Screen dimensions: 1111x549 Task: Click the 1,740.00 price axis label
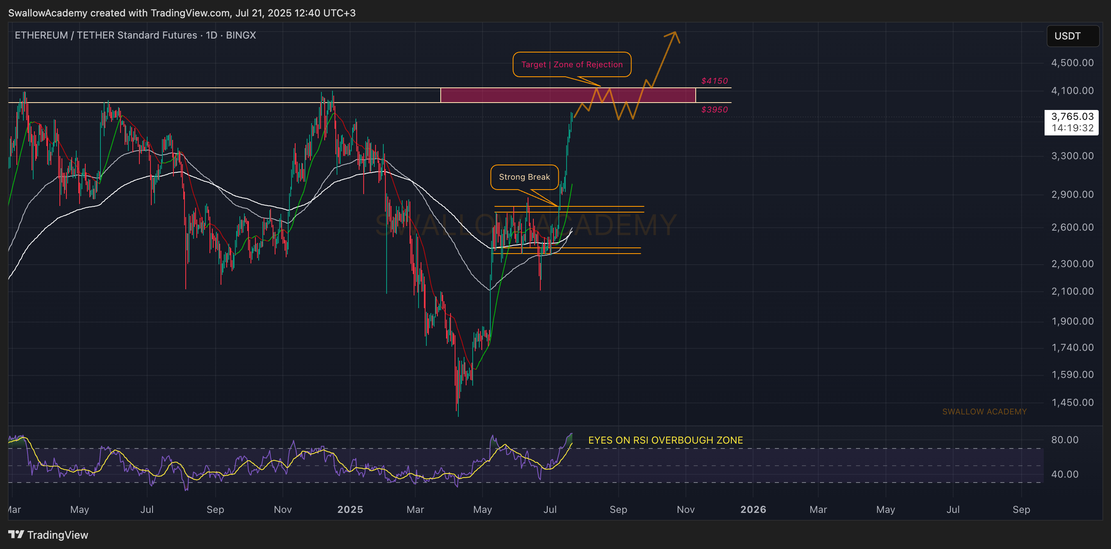pyautogui.click(x=1072, y=348)
